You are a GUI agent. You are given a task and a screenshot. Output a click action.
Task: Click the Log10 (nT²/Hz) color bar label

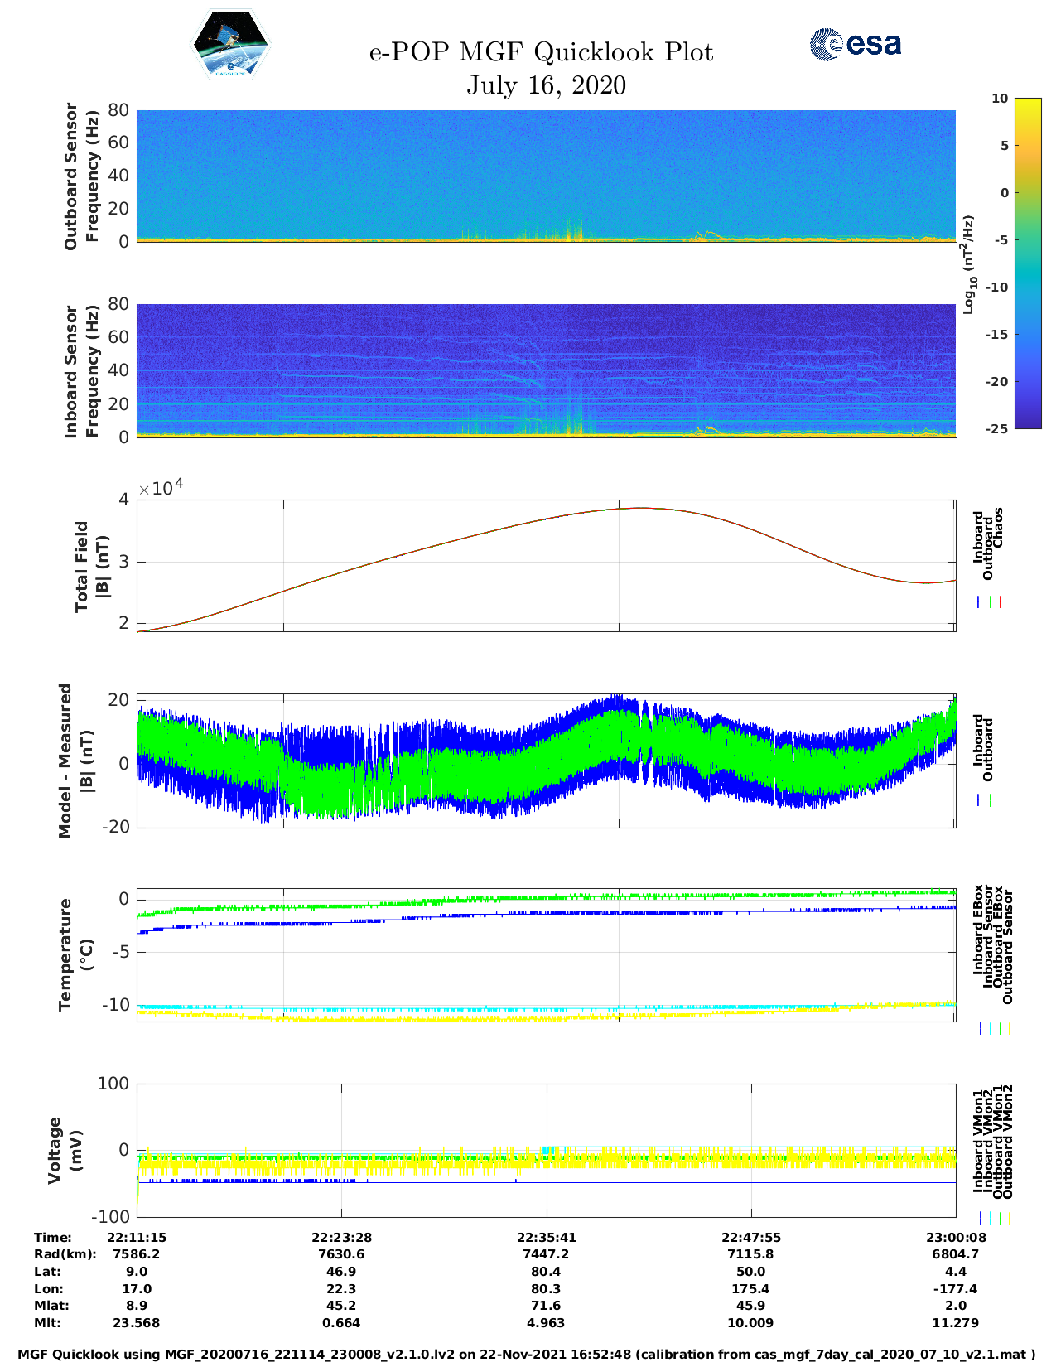pos(967,264)
